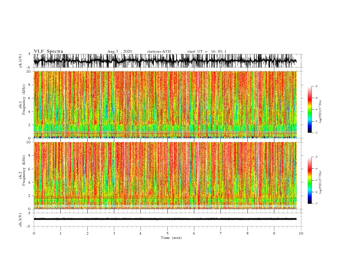This screenshot has width=339, height=262.
Task: Click the ch.1 voltage waveform trace
Action: [165, 61]
